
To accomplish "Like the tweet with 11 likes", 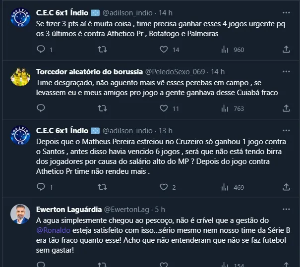I will [163, 108].
